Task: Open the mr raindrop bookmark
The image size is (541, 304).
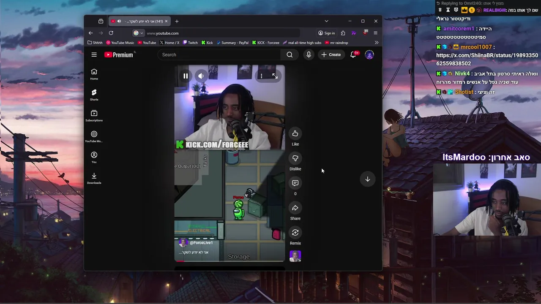Action: pyautogui.click(x=336, y=43)
